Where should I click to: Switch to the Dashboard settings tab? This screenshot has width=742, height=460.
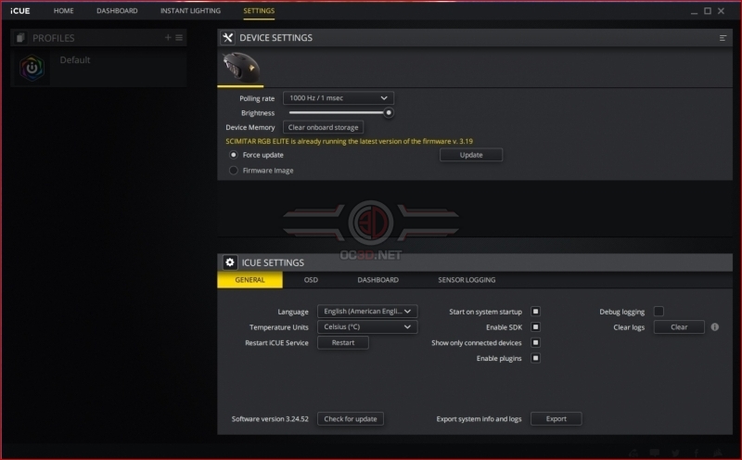click(378, 280)
